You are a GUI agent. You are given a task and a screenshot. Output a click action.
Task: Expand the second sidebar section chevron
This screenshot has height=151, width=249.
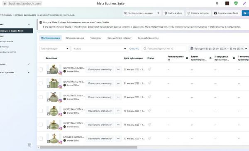click(x=29, y=64)
